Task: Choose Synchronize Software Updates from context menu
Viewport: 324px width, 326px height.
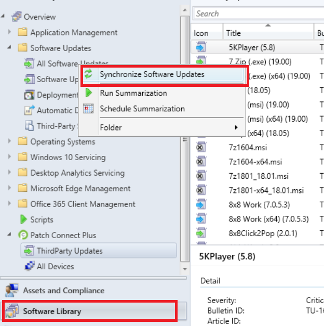Action: [163, 74]
